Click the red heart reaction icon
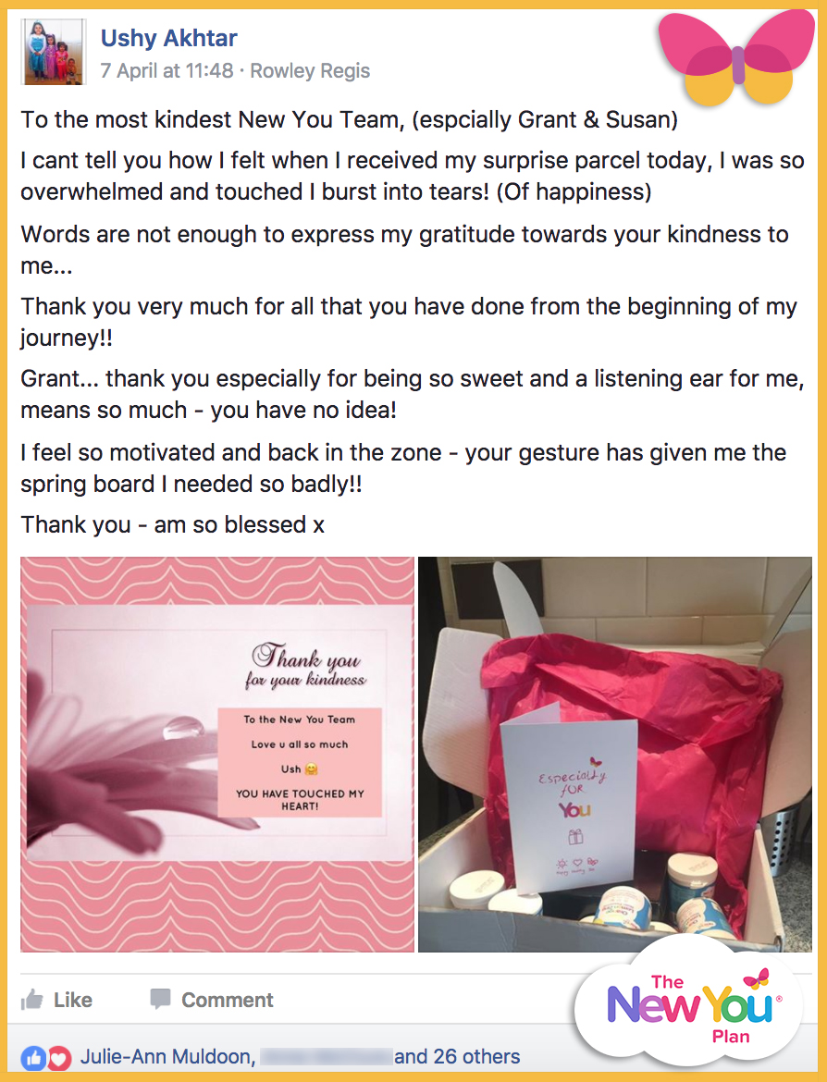Image resolution: width=827 pixels, height=1082 pixels. point(58,1058)
